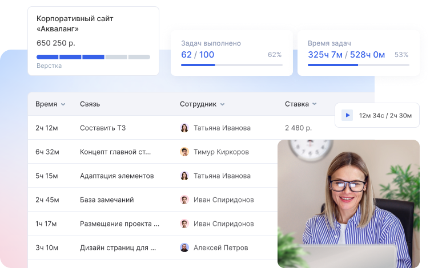Open the Дизайн страниц для ... task
The height and width of the screenshot is (268, 430).
[118, 247]
